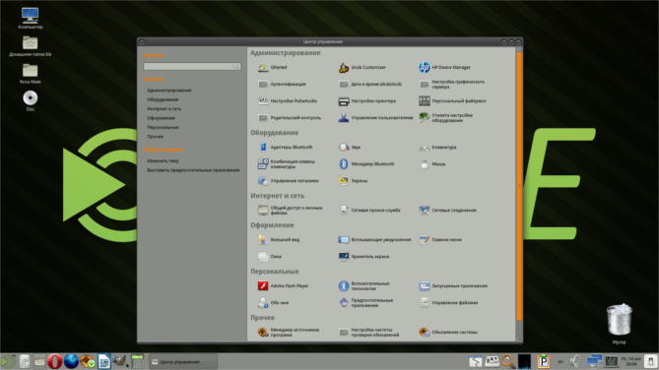
Task: Open Общий доступ к личным файлам
Action: click(x=290, y=210)
